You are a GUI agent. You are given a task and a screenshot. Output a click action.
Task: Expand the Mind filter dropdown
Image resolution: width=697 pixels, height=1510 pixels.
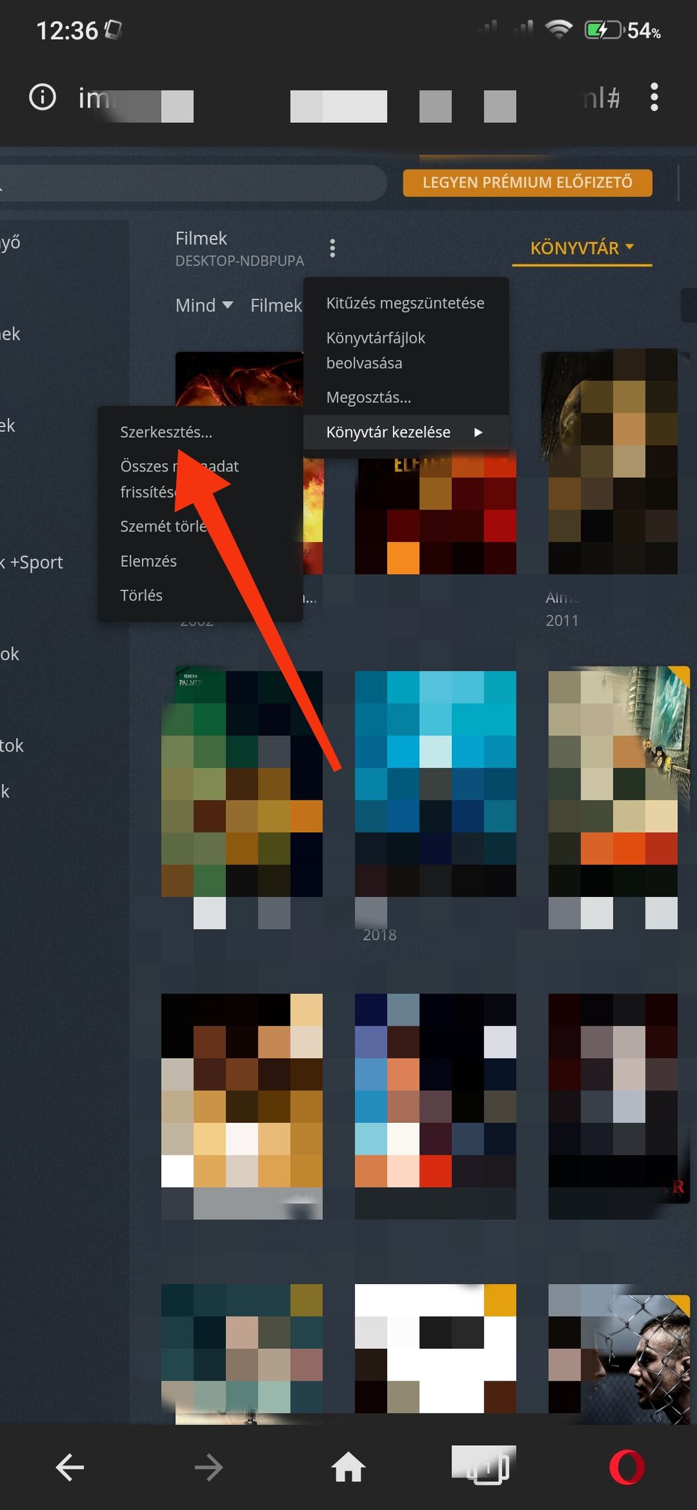(x=204, y=305)
